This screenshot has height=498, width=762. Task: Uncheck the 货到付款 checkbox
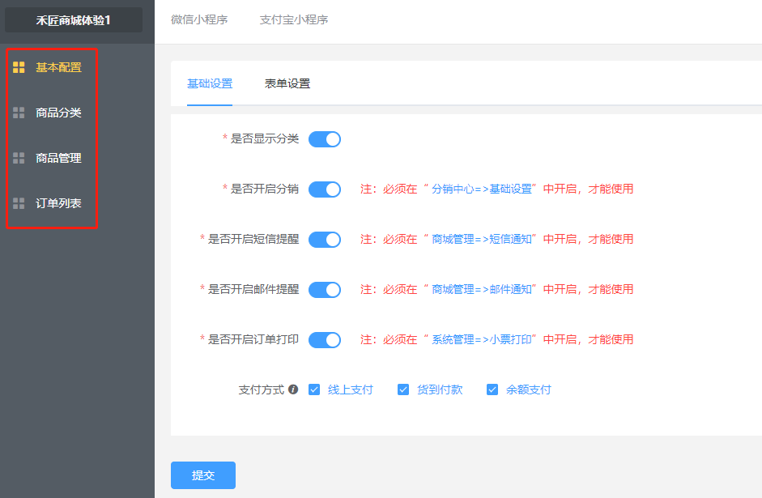tap(403, 389)
